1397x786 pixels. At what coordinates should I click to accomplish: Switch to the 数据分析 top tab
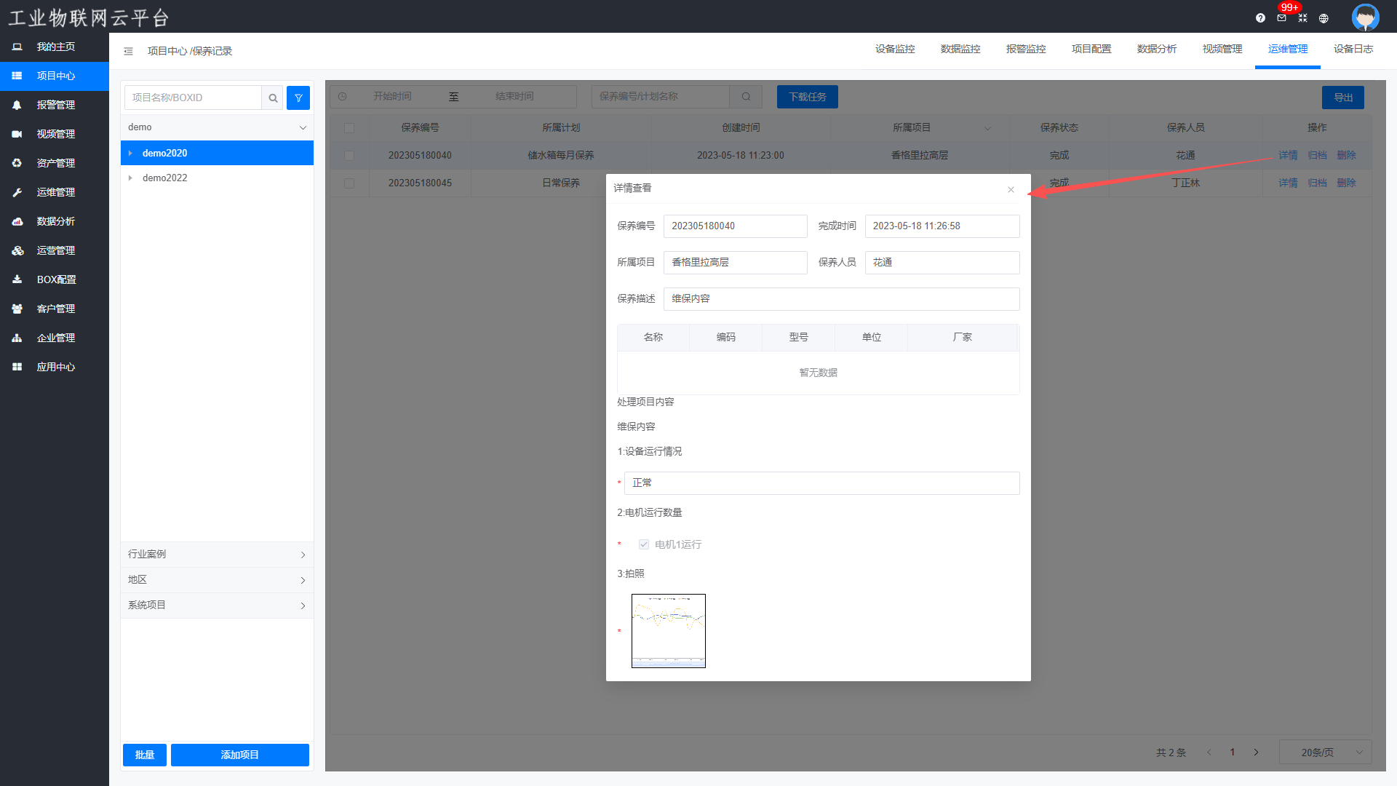click(x=1157, y=49)
